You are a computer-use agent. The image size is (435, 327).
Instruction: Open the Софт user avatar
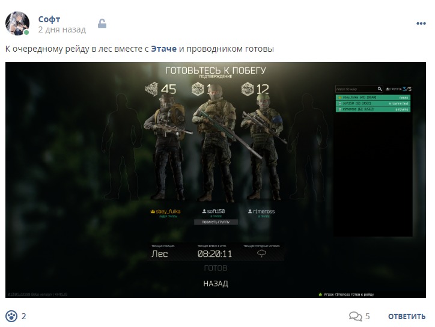(17, 23)
